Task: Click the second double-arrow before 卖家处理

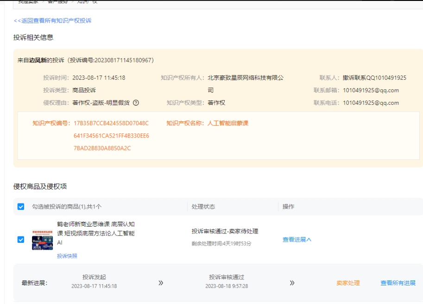Action: coord(292,283)
